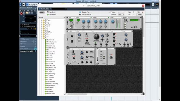Open the No Track Preset field
Viewport: 180px width, 101px height.
click(x=28, y=36)
